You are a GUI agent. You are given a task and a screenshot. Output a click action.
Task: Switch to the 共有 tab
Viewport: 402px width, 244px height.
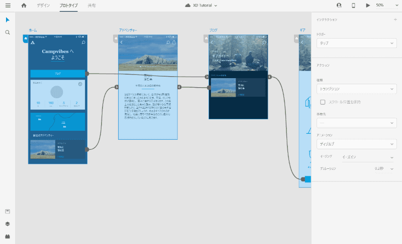[x=92, y=5]
